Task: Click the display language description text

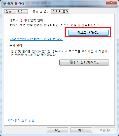Action: 59,53
